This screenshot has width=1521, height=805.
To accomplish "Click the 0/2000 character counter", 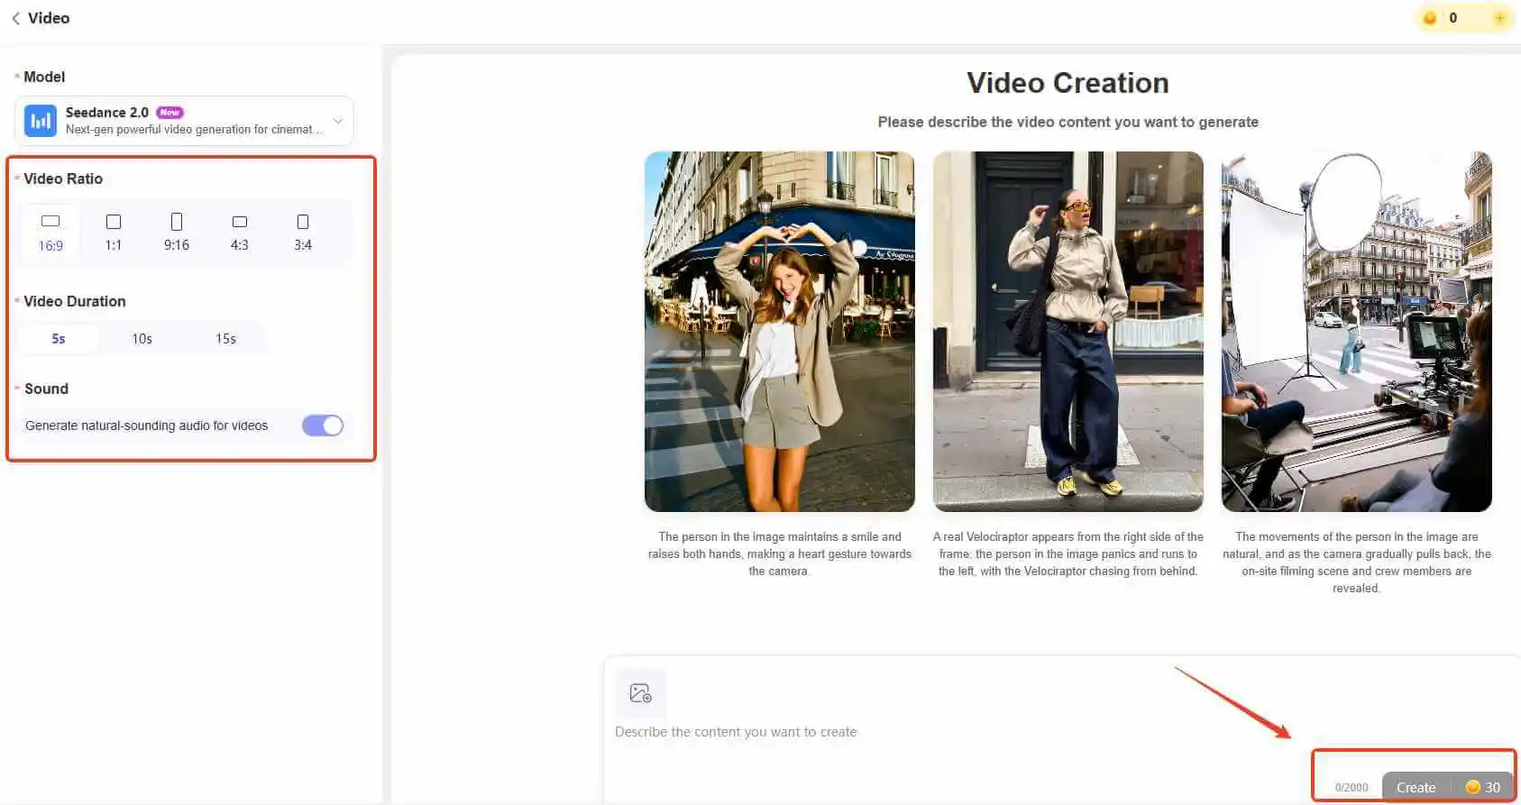I will coord(1351,788).
